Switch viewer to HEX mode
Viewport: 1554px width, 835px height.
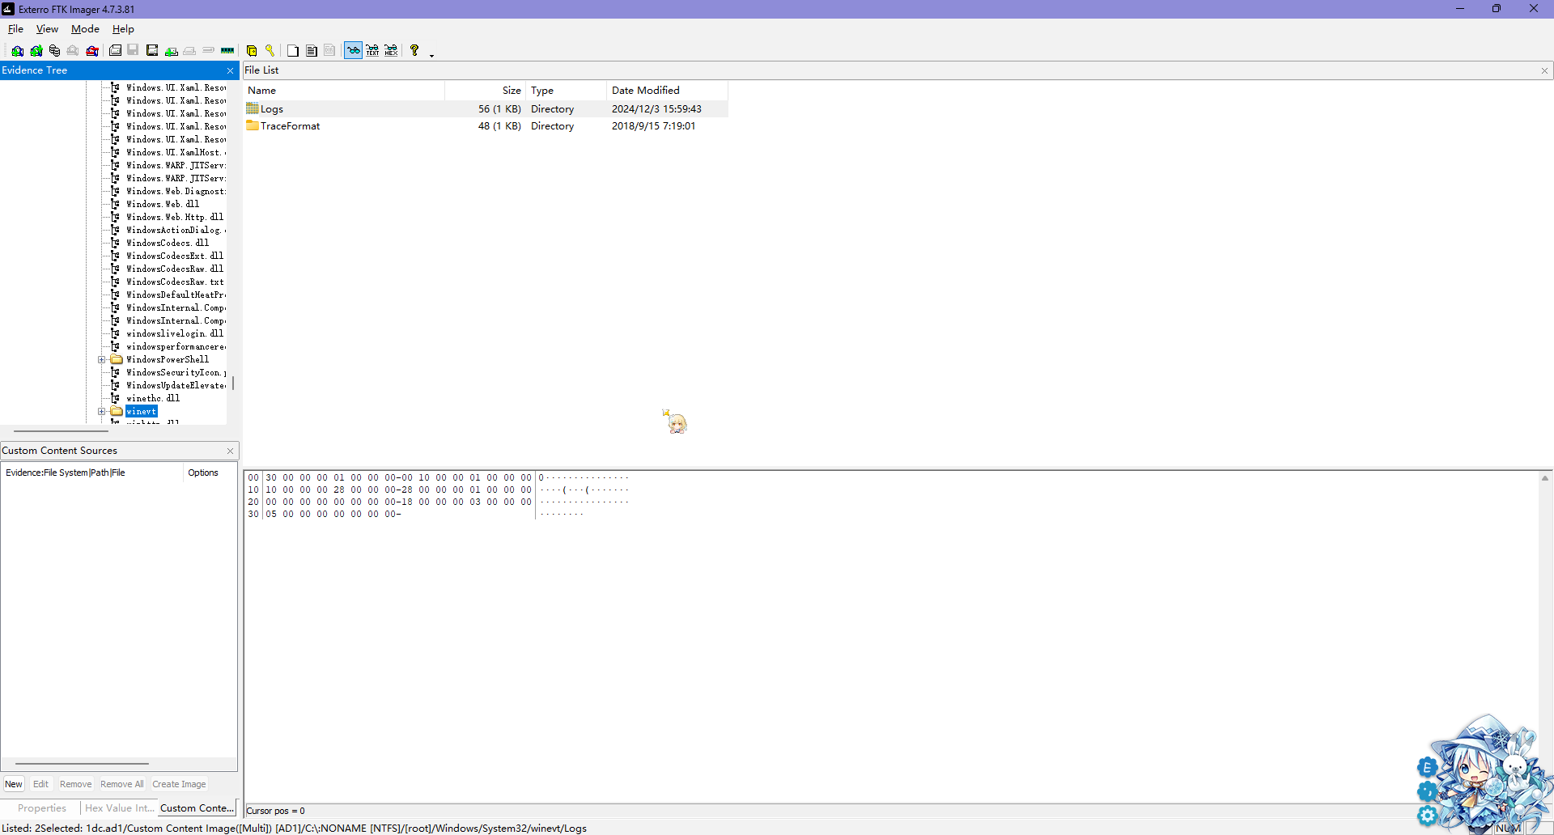click(x=391, y=50)
